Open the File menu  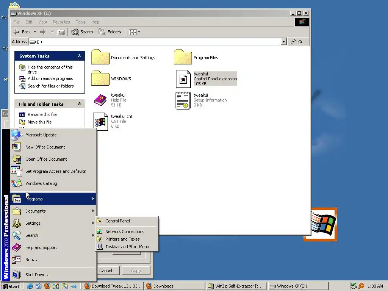pyautogui.click(x=16, y=22)
